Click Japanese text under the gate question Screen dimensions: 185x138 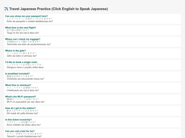coord(21,53)
